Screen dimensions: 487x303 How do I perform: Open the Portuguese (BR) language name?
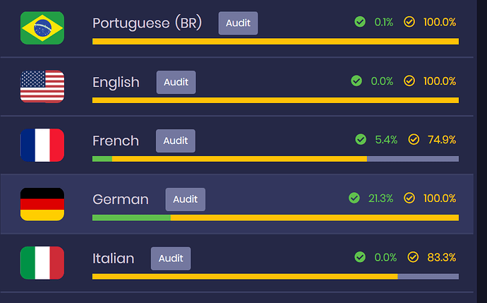click(x=148, y=23)
